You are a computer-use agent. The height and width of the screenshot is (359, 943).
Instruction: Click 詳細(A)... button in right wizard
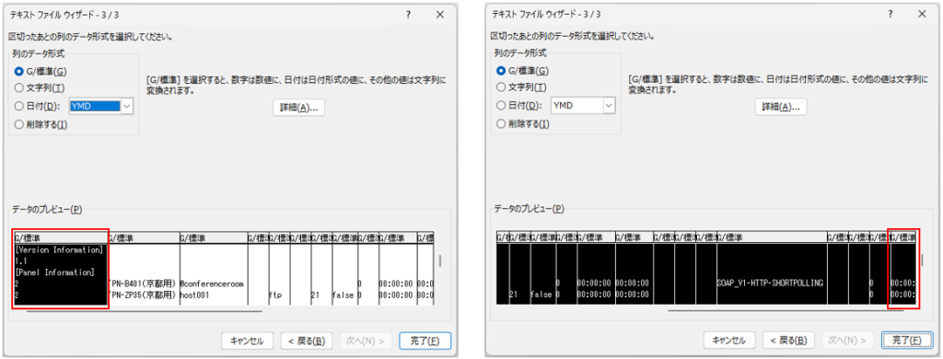(781, 107)
